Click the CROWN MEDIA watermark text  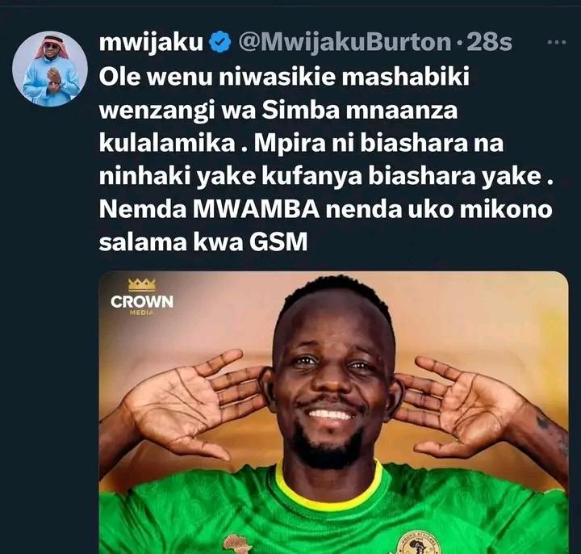[x=142, y=304]
